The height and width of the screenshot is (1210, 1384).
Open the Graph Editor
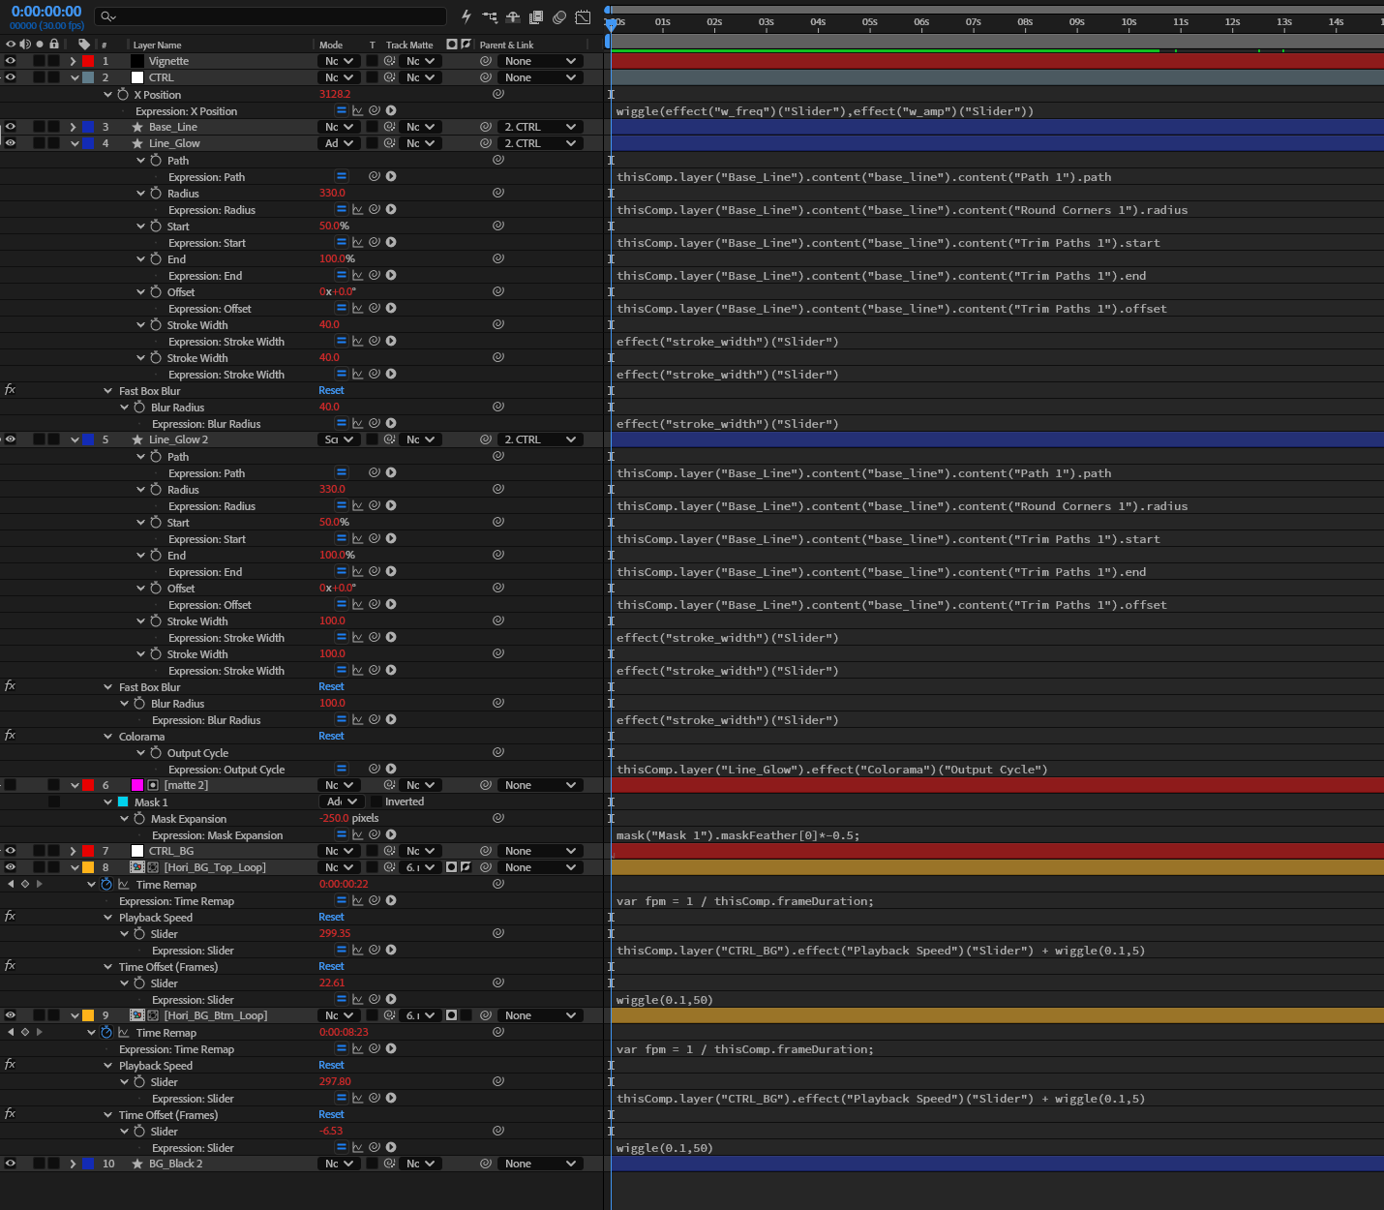point(583,16)
